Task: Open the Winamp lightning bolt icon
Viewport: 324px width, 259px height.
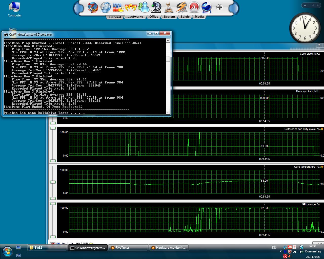Action: click(181, 7)
